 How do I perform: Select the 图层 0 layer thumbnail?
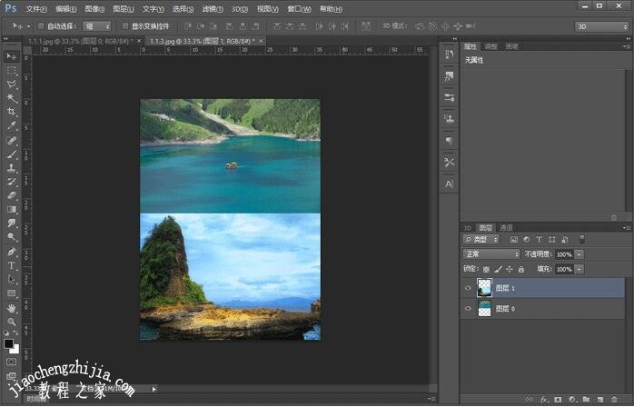485,309
